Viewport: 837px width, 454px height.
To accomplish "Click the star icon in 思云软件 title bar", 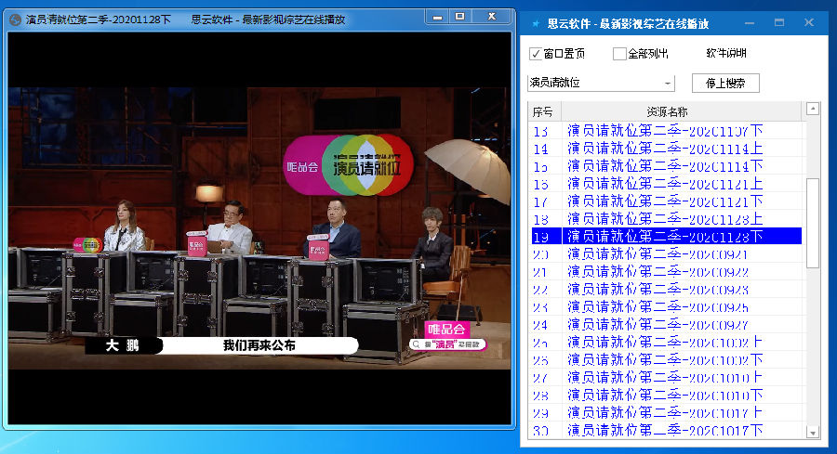I will point(536,23).
